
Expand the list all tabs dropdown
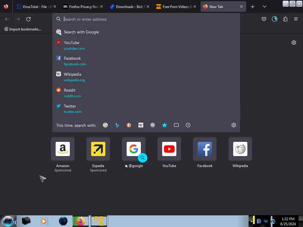(x=265, y=7)
